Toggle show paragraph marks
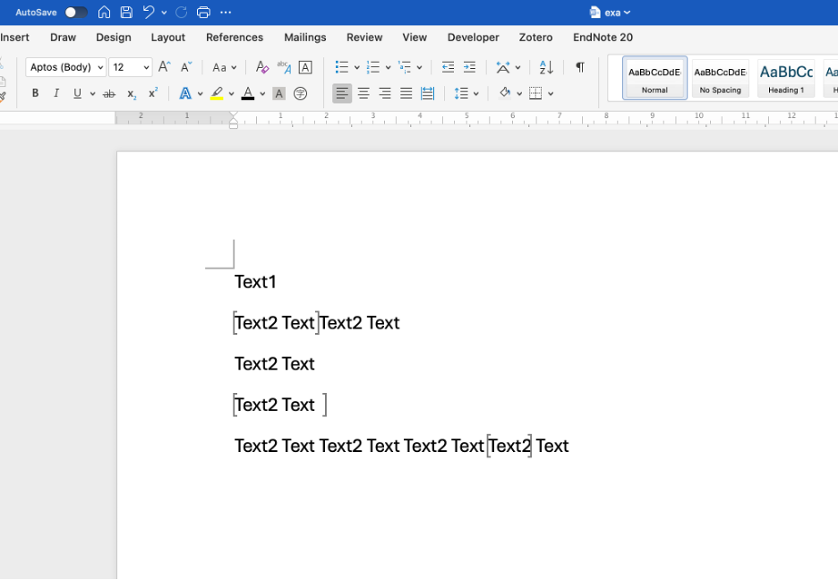This screenshot has height=580, width=838. coord(580,67)
